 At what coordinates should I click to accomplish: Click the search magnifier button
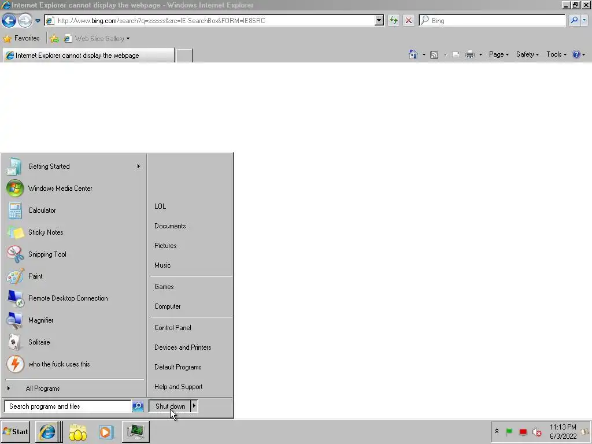pyautogui.click(x=574, y=20)
